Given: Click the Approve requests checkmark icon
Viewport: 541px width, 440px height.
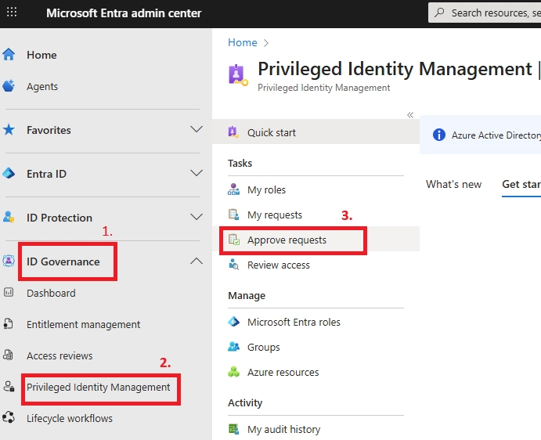Looking at the screenshot, I should coord(234,240).
